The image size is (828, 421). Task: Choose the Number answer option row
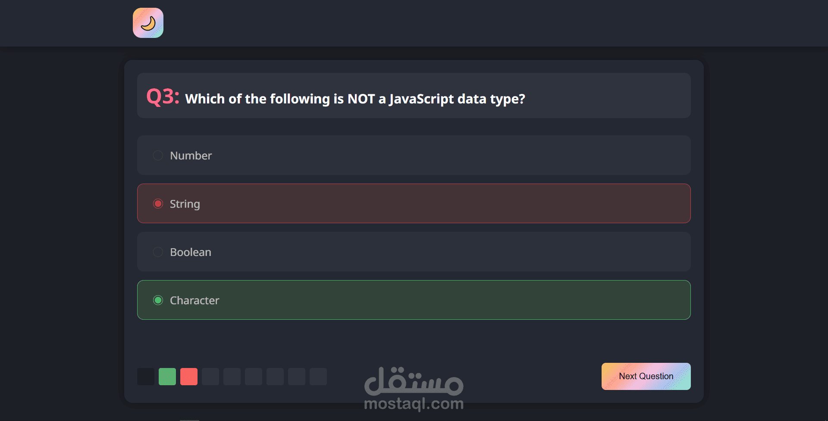point(414,155)
